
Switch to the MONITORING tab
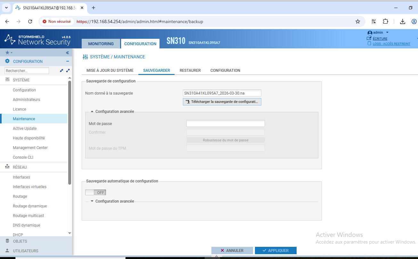click(101, 44)
